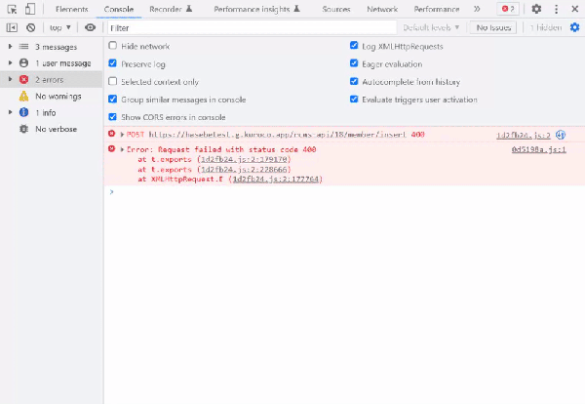Show more tabs with the double chevron
Screen dimensions: 585x404
477,9
